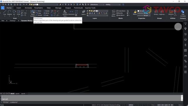Open the Properties sliders panel in sidebar

pos(185,34)
